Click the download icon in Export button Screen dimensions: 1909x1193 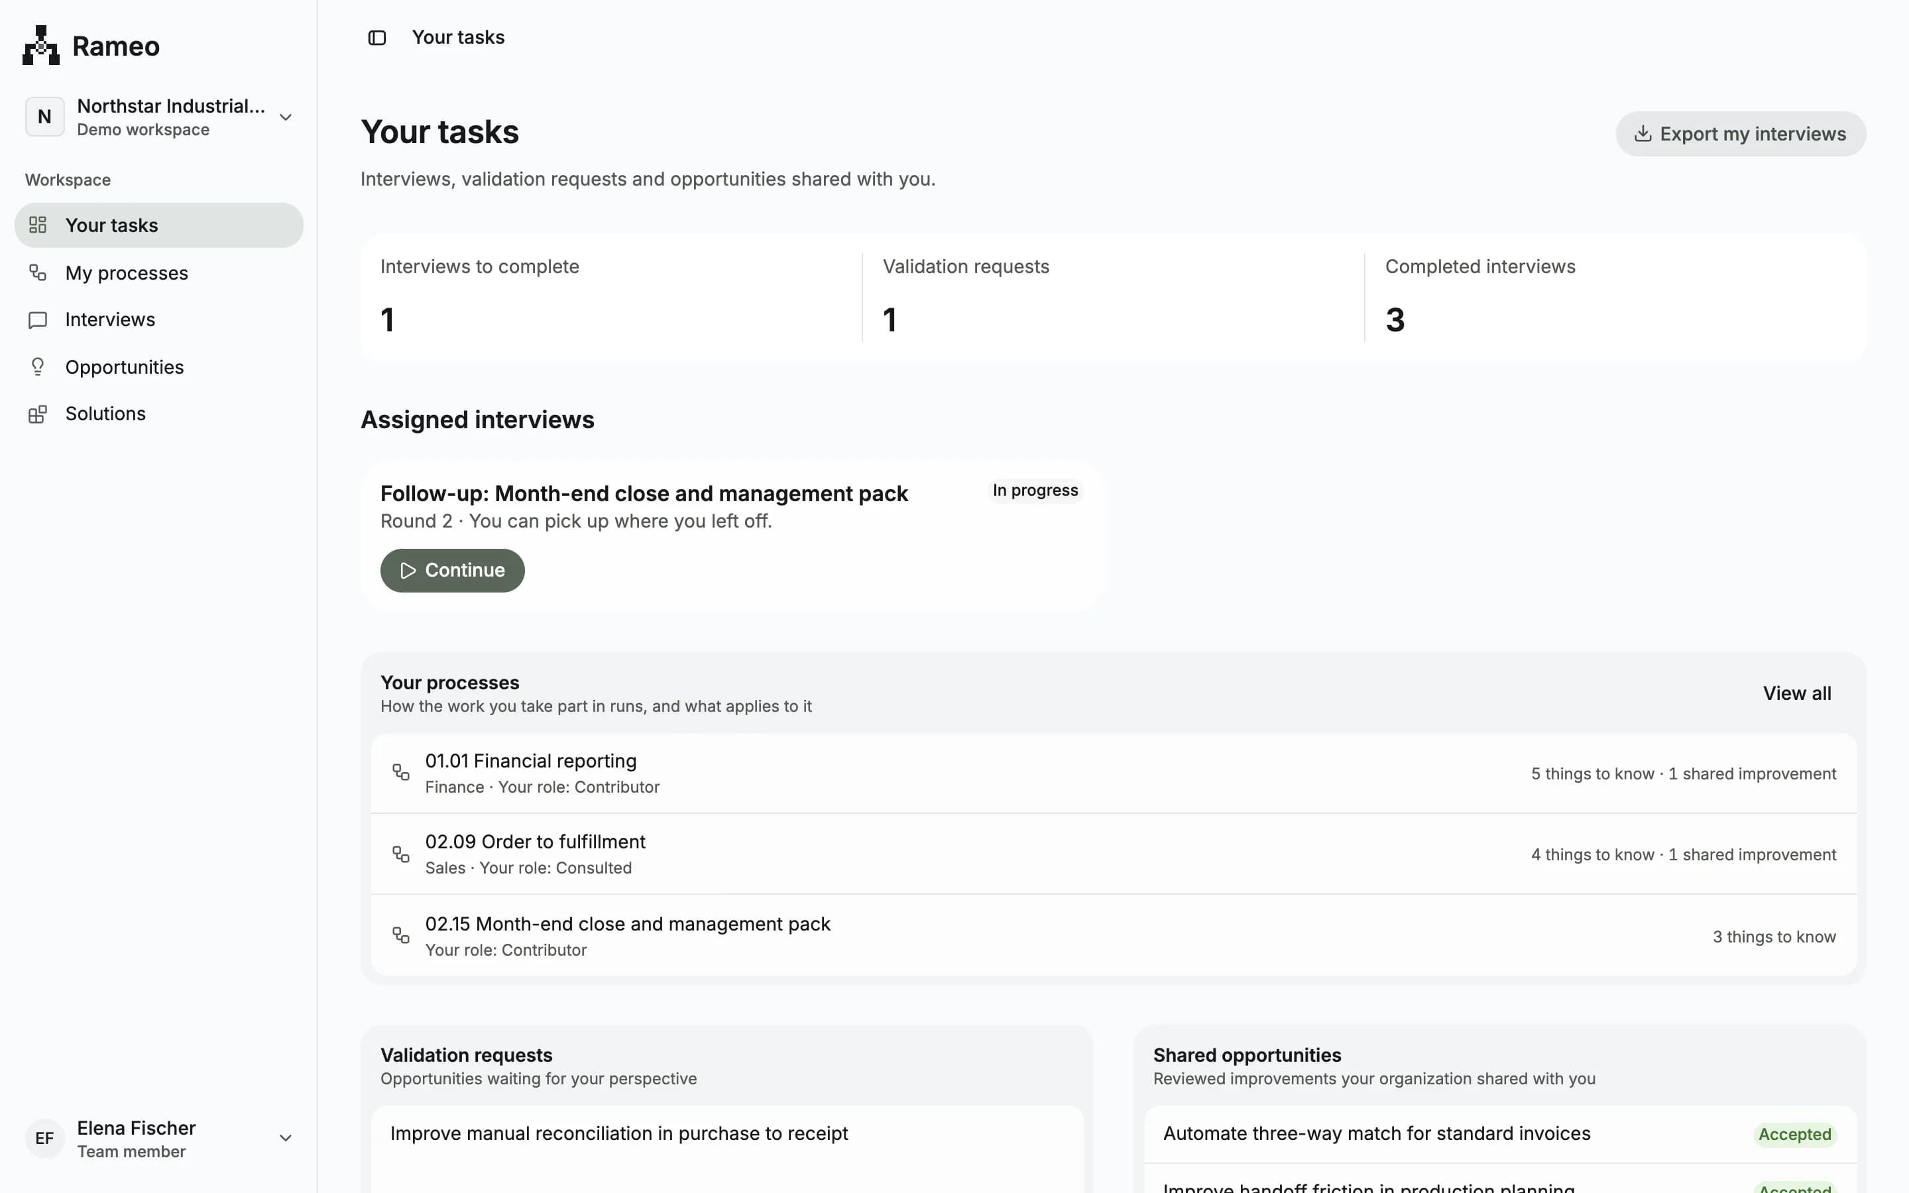coord(1643,134)
